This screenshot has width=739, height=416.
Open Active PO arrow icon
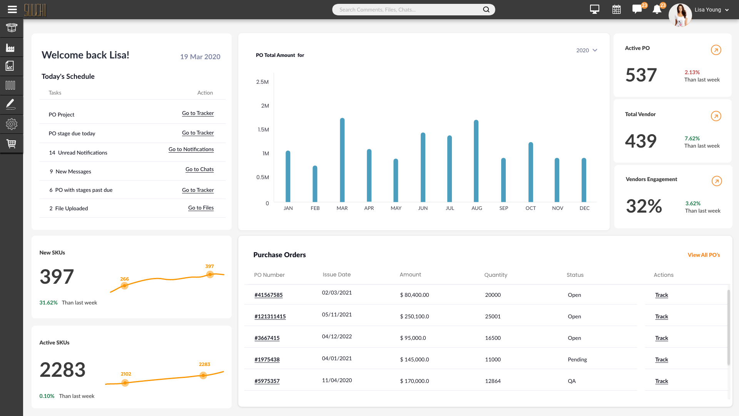pyautogui.click(x=716, y=50)
